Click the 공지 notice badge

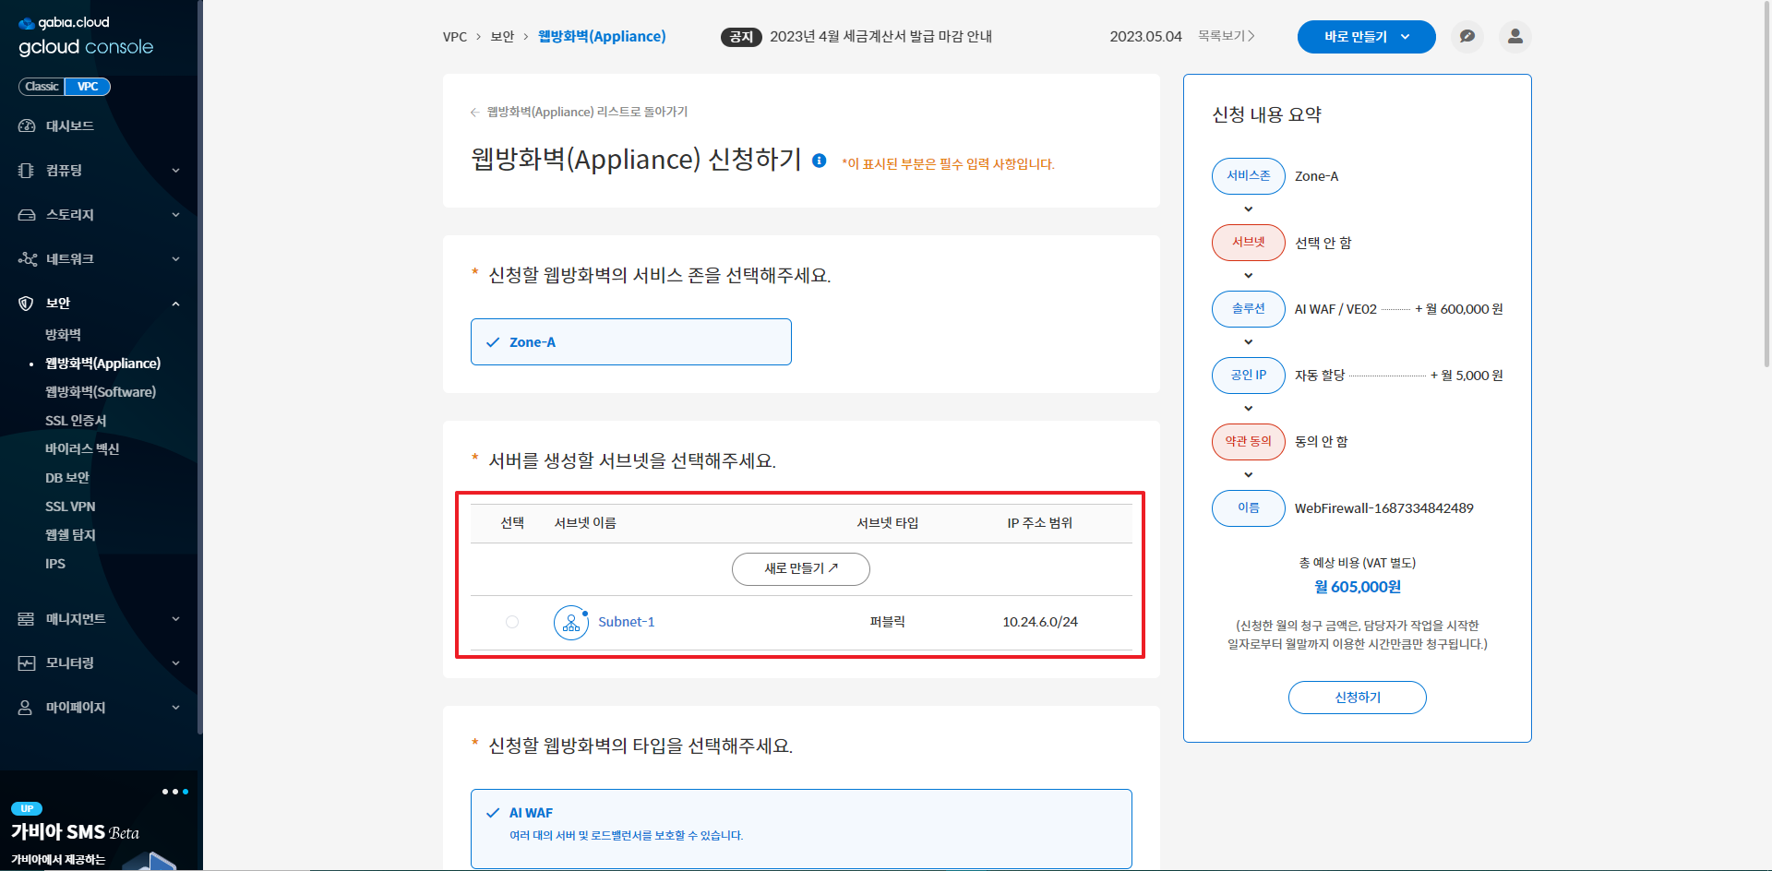740,37
